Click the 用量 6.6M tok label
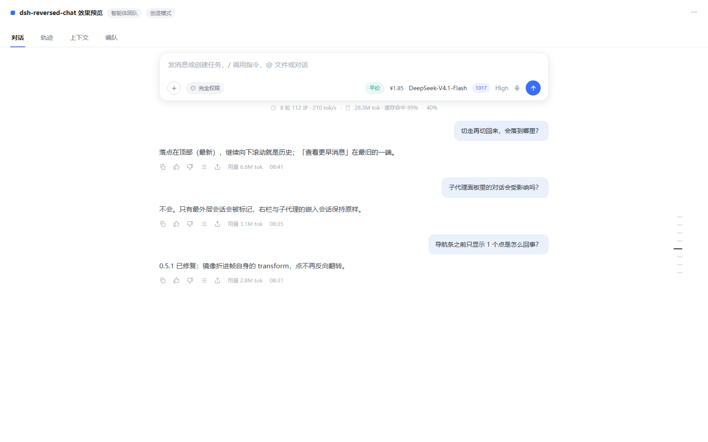This screenshot has width=708, height=442. pos(245,167)
